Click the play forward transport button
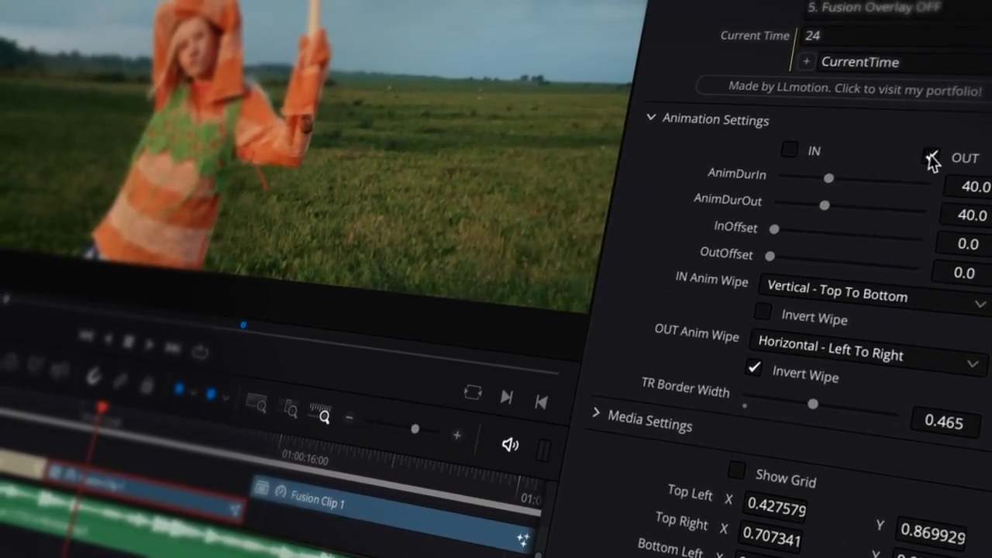The width and height of the screenshot is (992, 558). coord(150,345)
